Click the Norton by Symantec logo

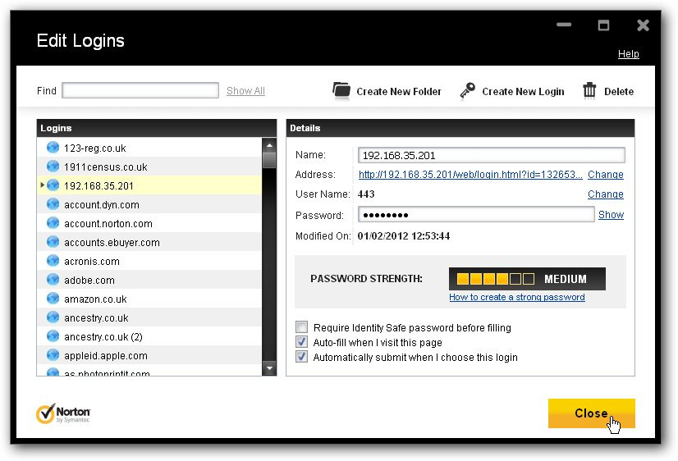click(63, 413)
